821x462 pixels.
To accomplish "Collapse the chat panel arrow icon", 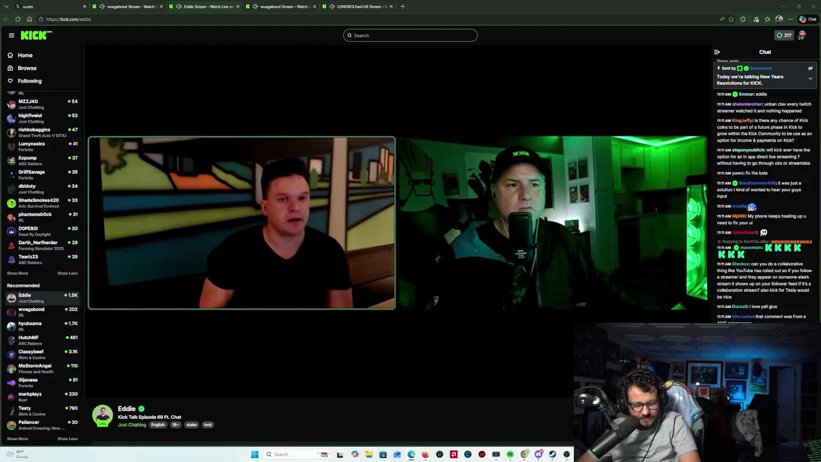I will click(x=716, y=52).
